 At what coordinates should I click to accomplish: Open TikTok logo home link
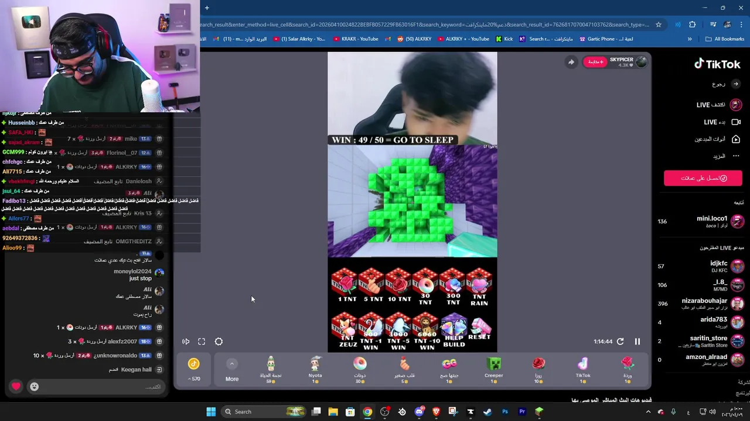tap(717, 64)
